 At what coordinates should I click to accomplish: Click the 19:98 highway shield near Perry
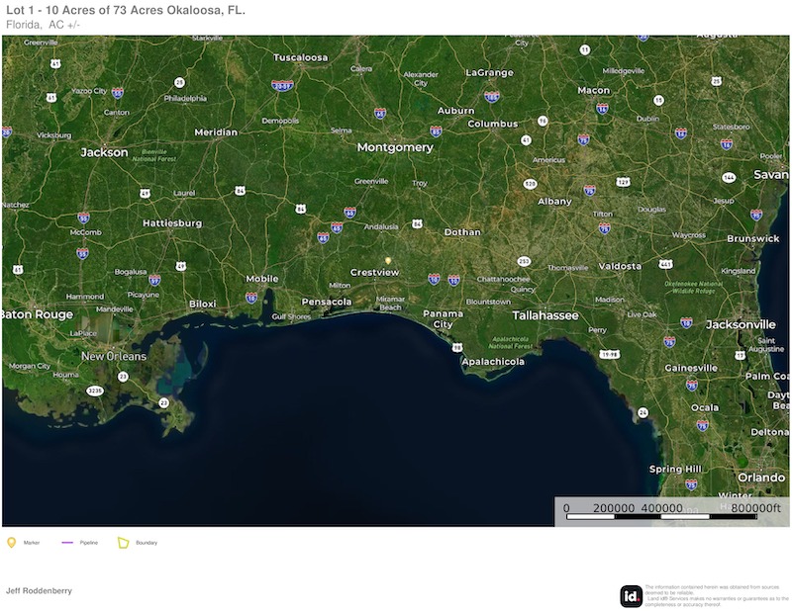coord(611,354)
